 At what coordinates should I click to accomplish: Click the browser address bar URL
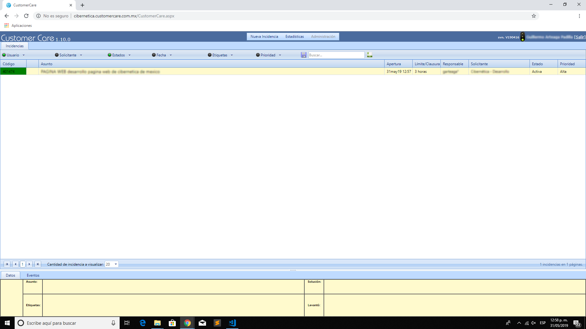tap(124, 16)
